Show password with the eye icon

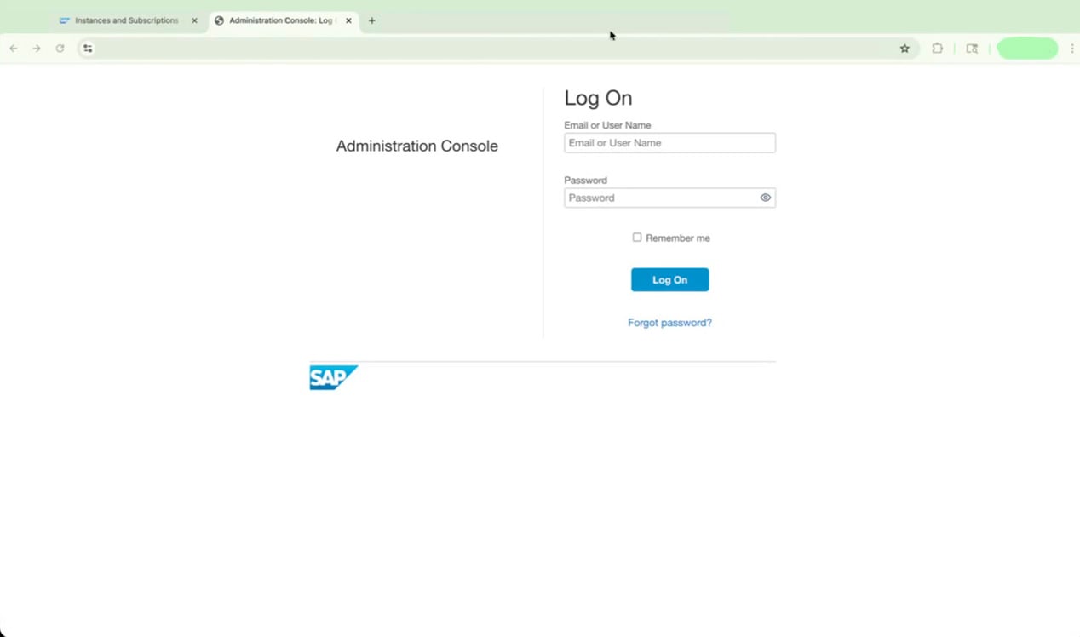coord(765,198)
